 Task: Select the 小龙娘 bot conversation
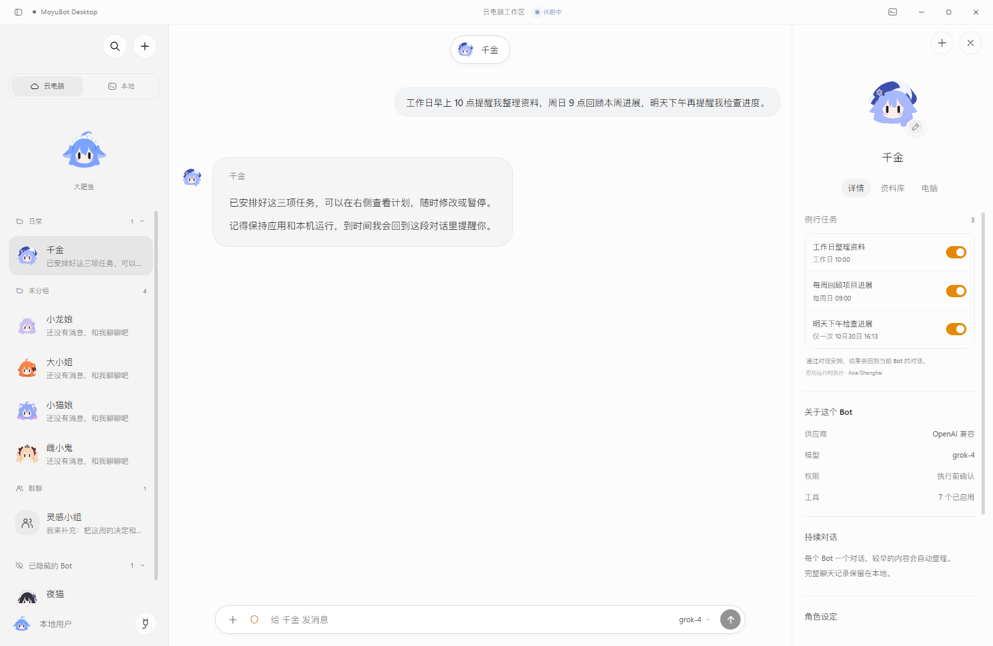(x=81, y=326)
